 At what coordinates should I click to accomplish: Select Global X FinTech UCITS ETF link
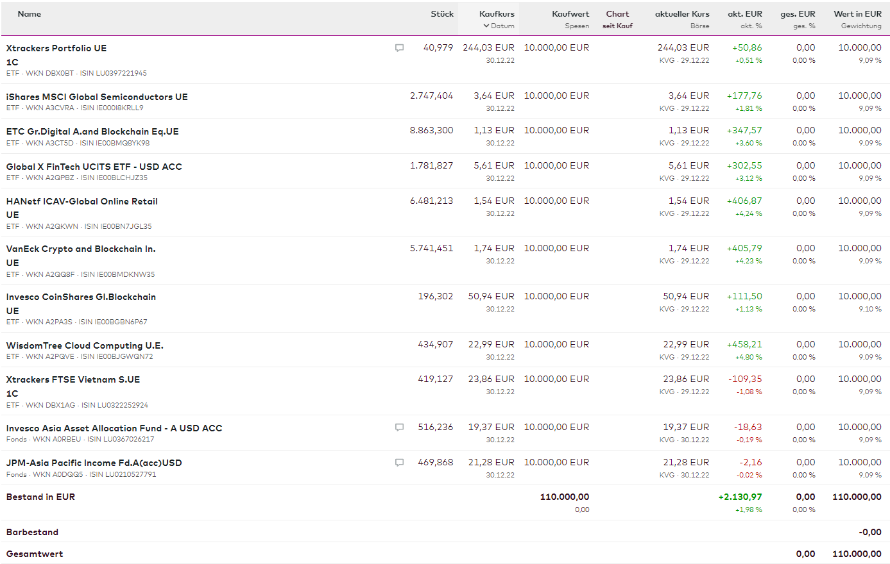coord(94,167)
